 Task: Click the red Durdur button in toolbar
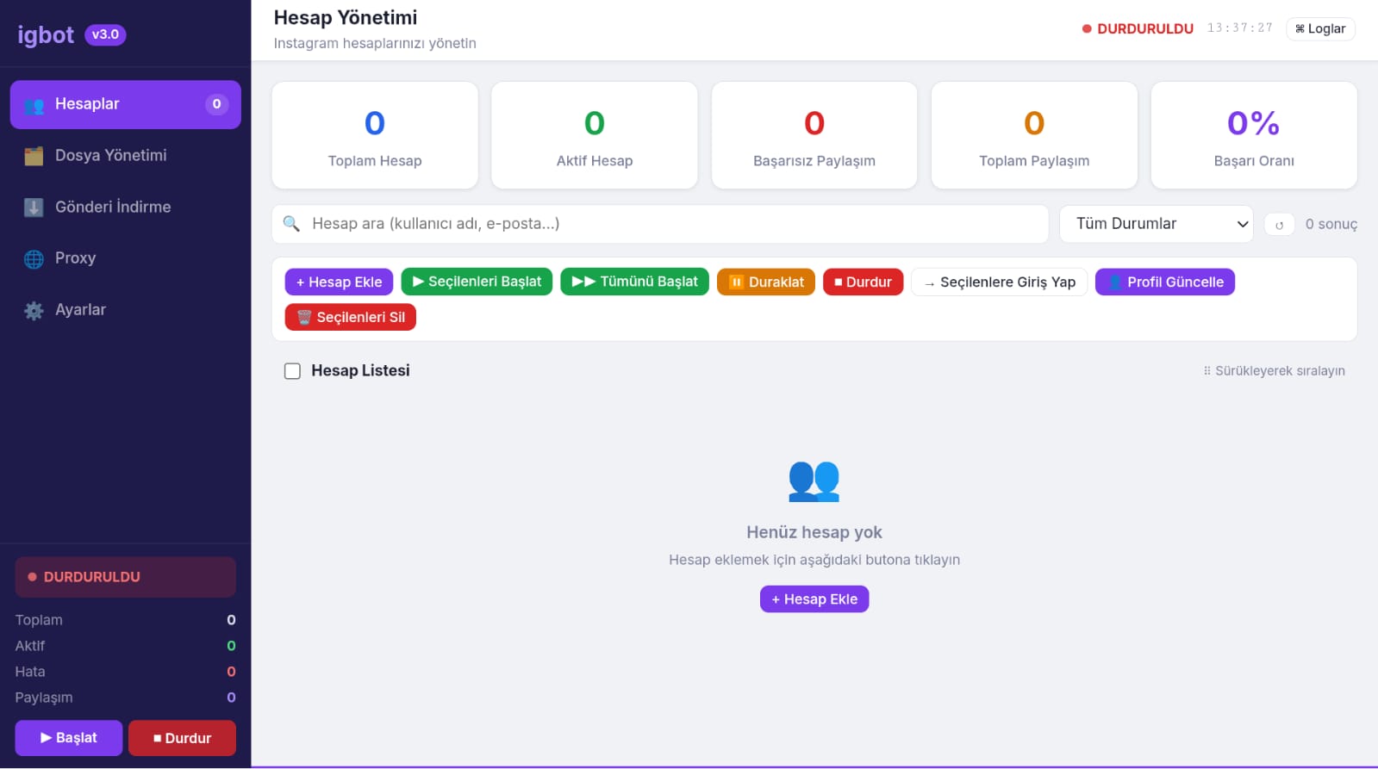point(863,282)
